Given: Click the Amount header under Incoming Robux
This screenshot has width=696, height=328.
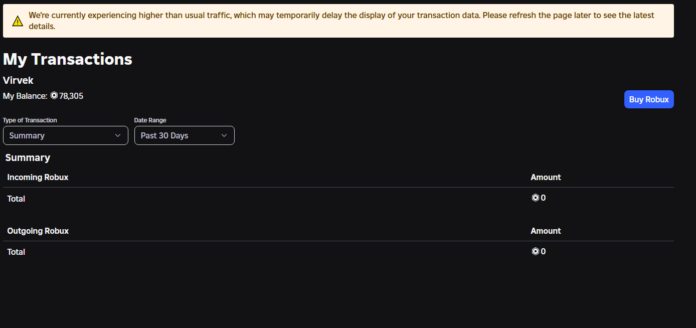Looking at the screenshot, I should 546,177.
